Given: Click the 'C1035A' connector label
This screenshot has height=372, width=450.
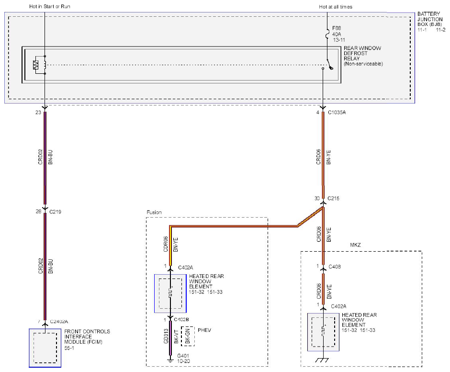Looking at the screenshot, I should pos(337,112).
